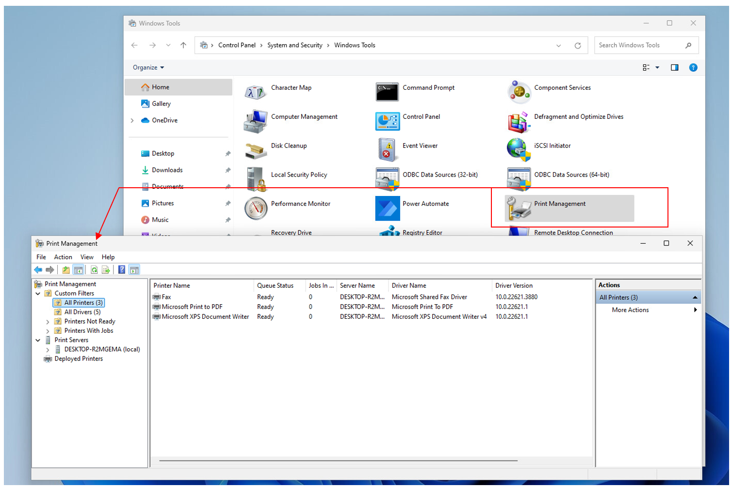The image size is (732, 488).
Task: Click the blue Back arrow in Print Management
Action: (x=38, y=270)
